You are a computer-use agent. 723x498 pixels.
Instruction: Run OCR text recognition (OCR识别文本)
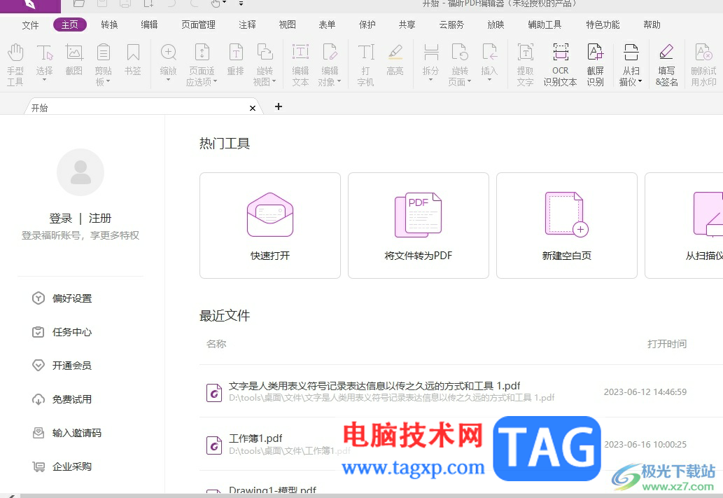pyautogui.click(x=560, y=64)
